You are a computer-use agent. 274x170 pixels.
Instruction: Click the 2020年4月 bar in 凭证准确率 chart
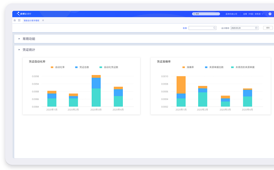(248, 97)
